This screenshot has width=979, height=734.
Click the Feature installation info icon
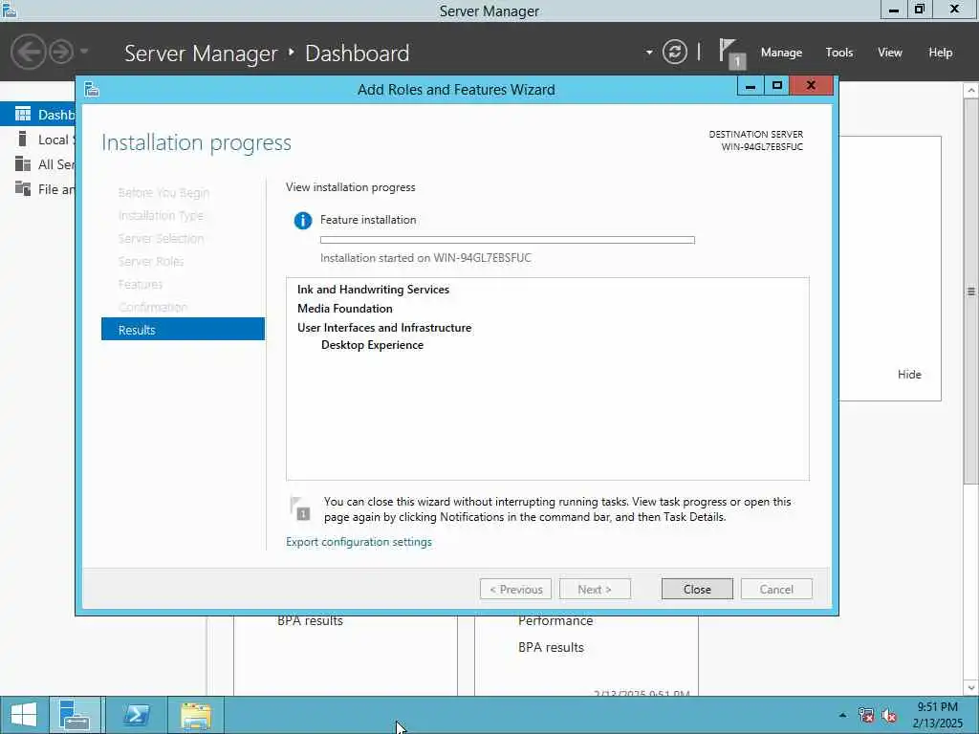(303, 221)
